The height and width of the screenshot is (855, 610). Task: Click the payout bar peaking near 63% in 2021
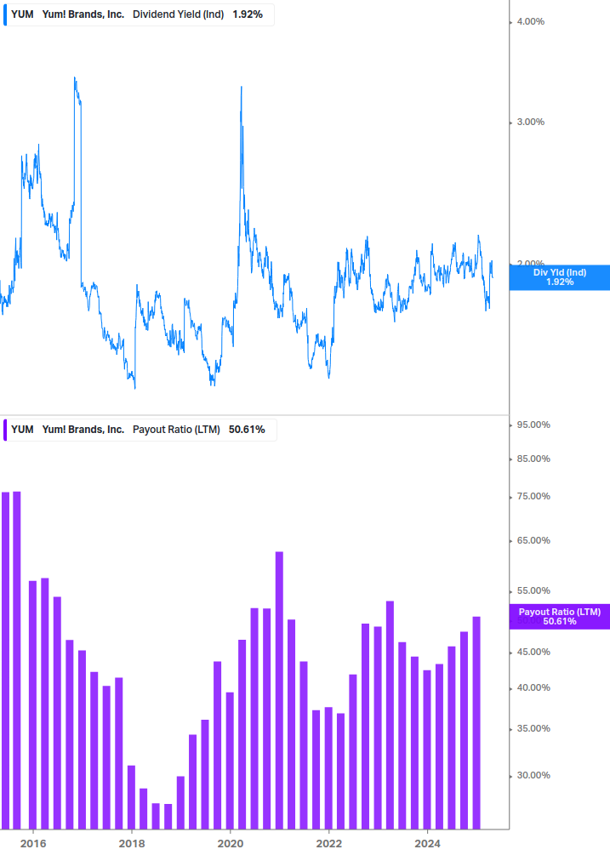[x=279, y=690]
